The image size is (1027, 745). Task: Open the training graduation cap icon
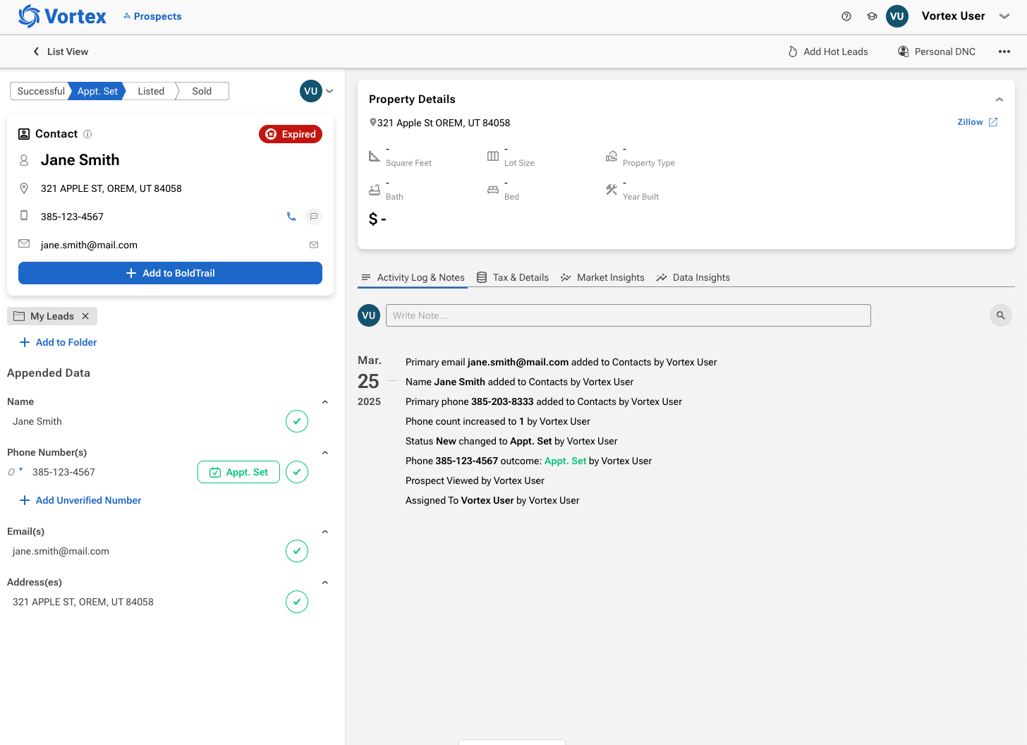tap(872, 16)
